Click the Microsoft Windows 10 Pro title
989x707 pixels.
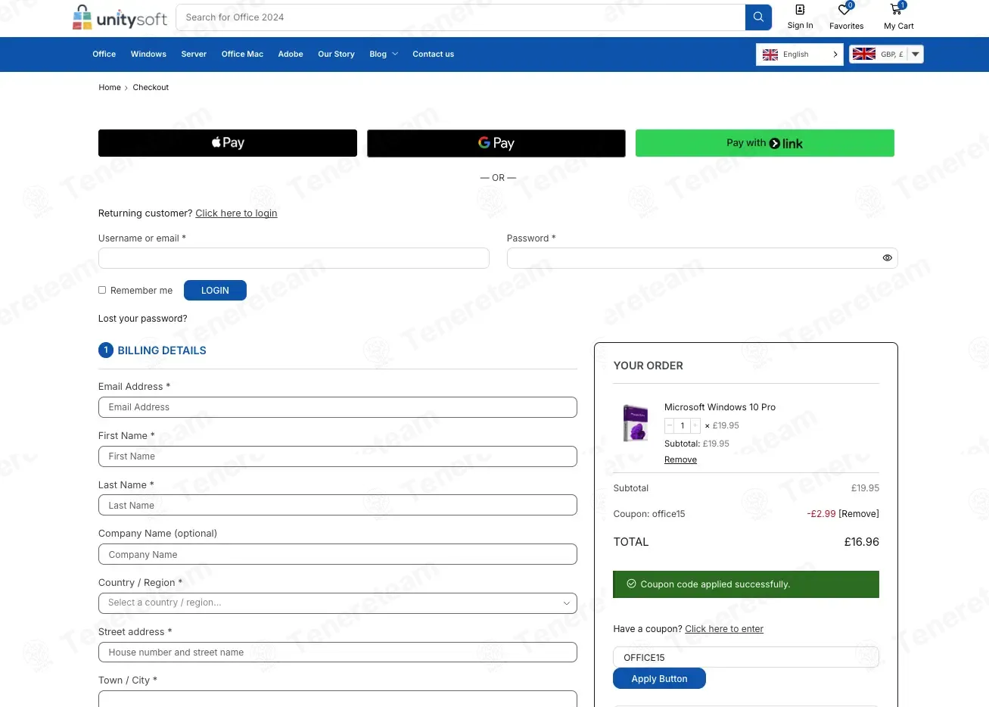click(720, 407)
